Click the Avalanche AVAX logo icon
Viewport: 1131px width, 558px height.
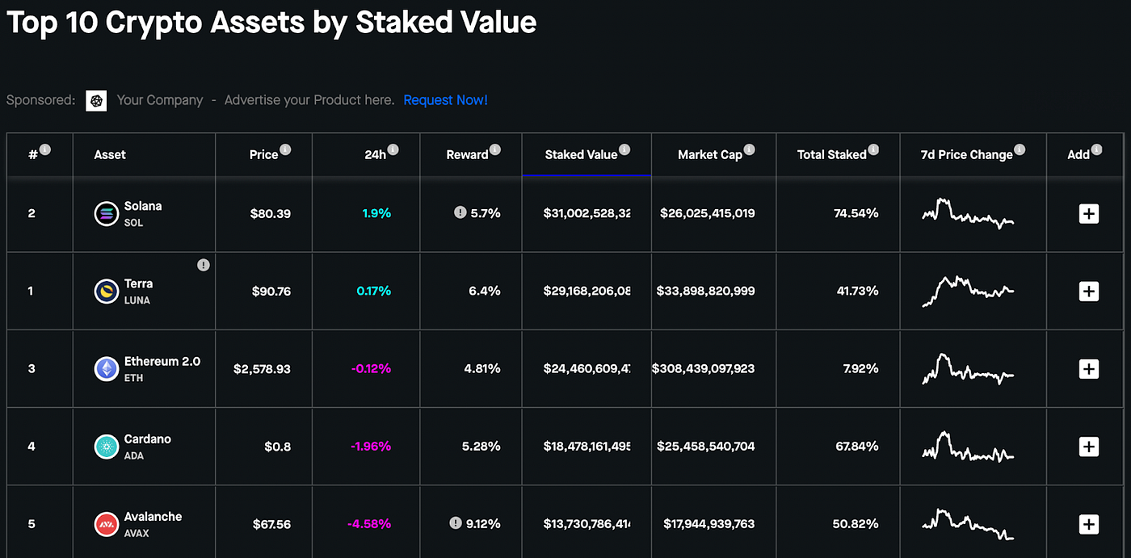pyautogui.click(x=107, y=524)
